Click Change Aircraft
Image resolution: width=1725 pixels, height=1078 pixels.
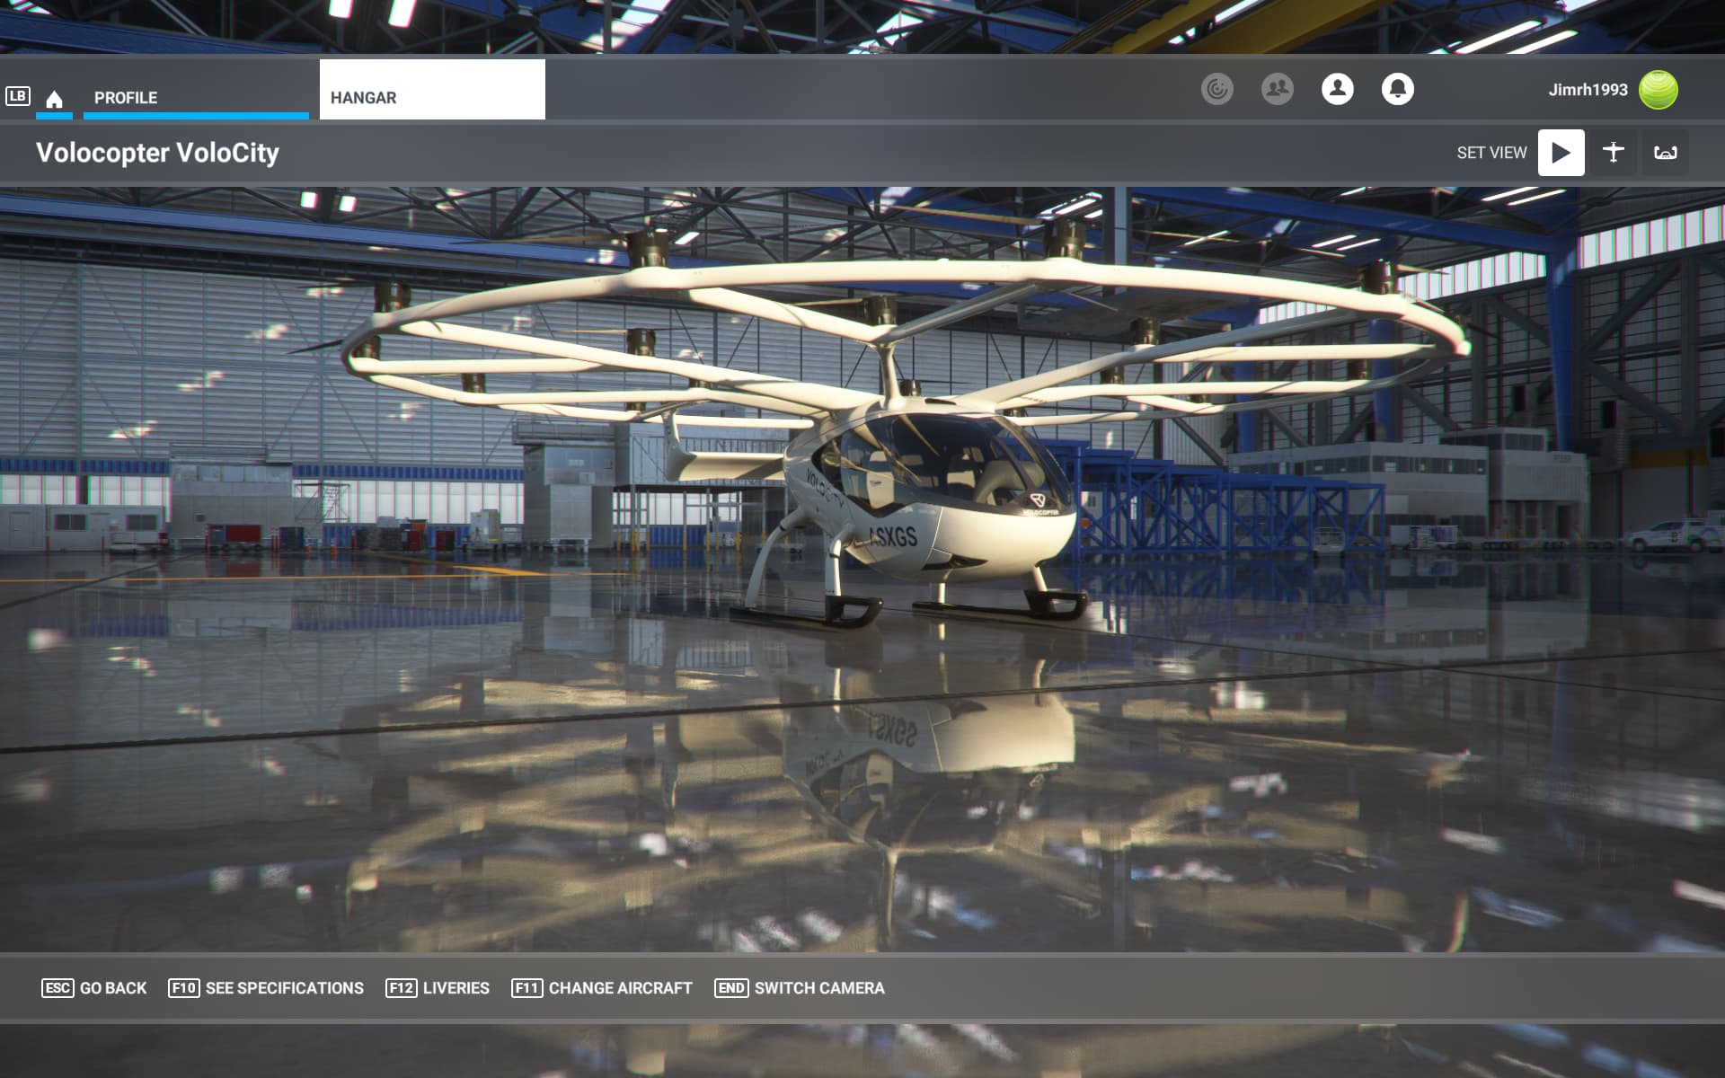pos(602,988)
